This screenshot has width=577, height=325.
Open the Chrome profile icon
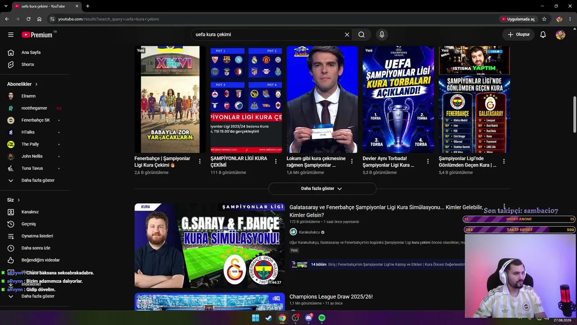(559, 19)
